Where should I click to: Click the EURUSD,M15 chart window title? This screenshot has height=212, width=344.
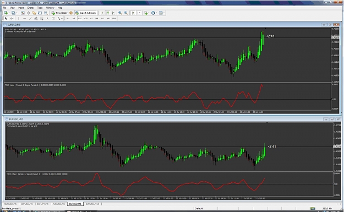[x=16, y=119]
